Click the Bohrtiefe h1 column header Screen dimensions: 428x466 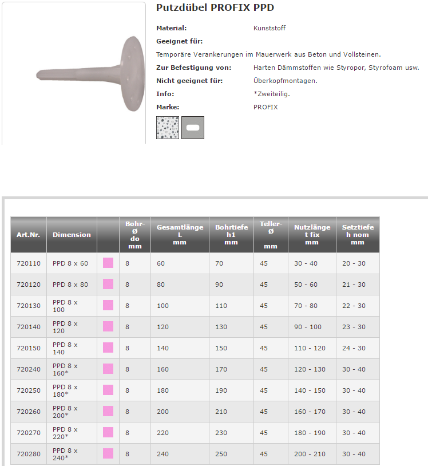click(x=231, y=235)
